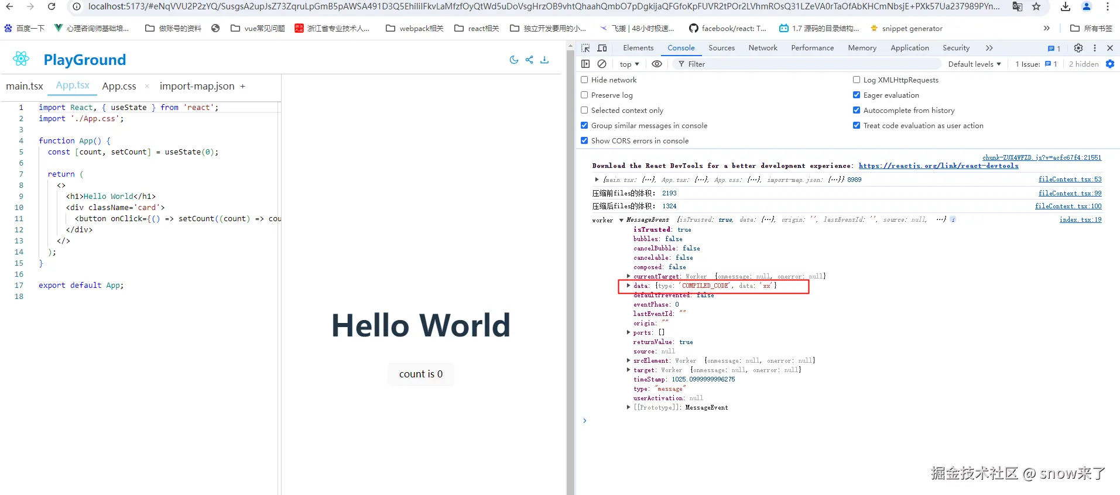
Task: Add new file with plus icon
Action: [x=242, y=86]
